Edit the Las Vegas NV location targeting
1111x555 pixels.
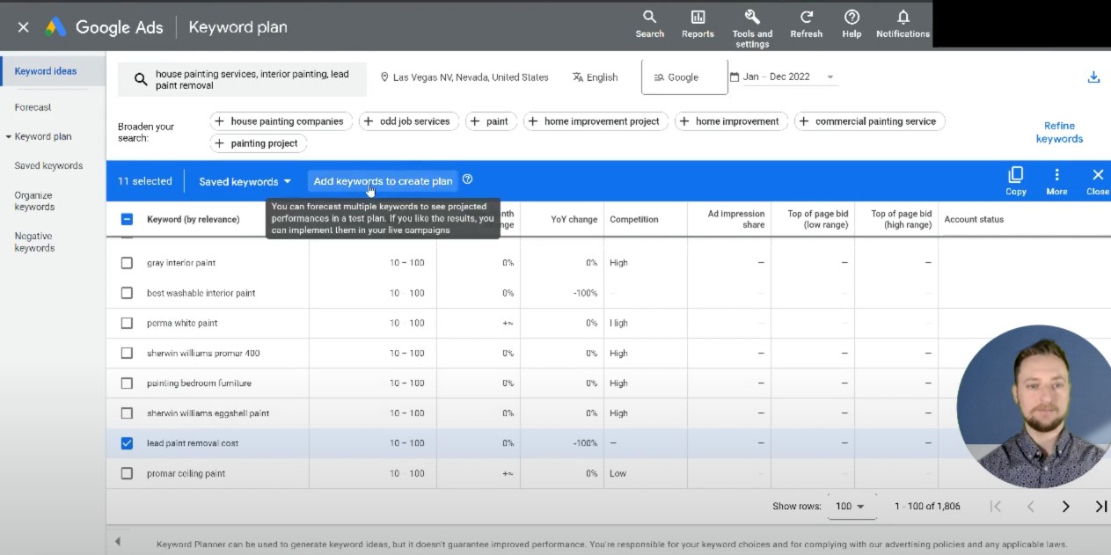(464, 77)
